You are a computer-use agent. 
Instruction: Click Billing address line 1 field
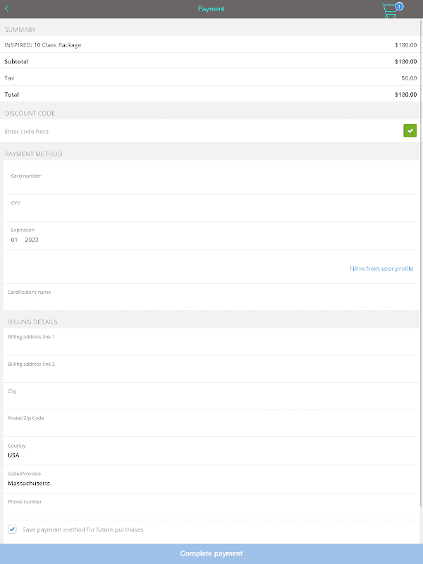pos(211,345)
